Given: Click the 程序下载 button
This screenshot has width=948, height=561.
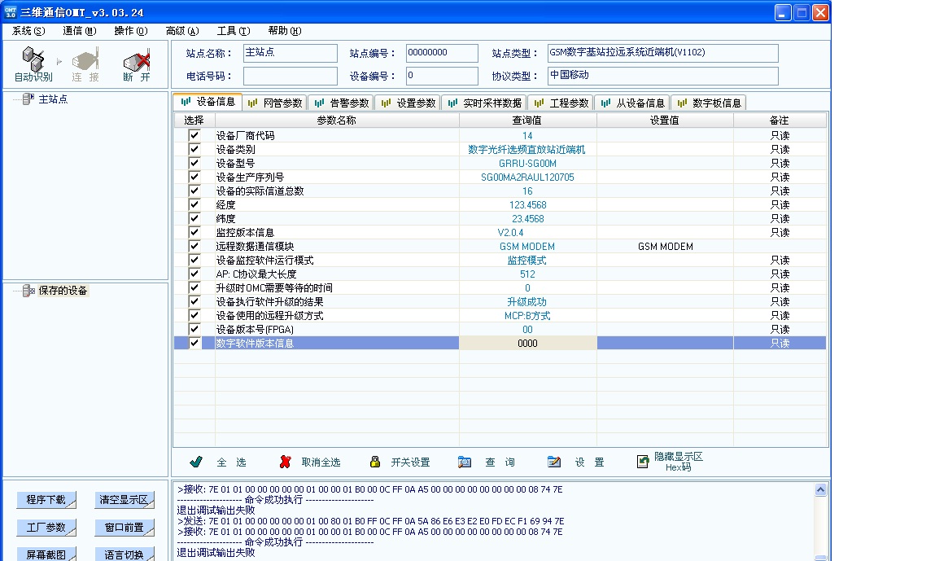Looking at the screenshot, I should [x=46, y=500].
